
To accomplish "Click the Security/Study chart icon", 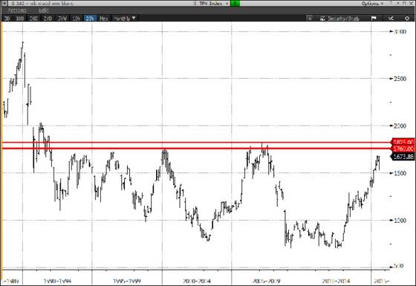I will click(x=322, y=19).
